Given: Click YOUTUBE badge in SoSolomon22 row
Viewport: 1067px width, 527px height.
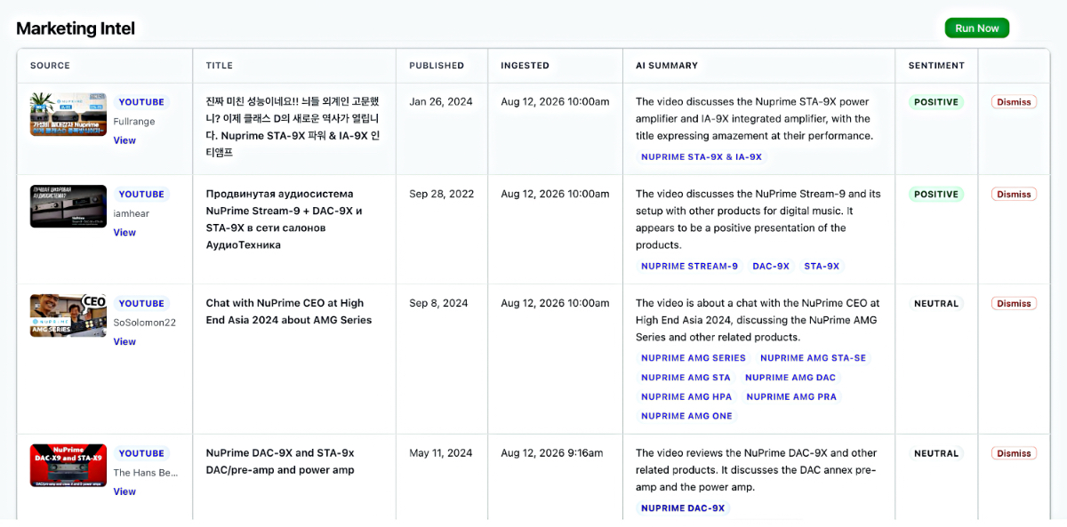Looking at the screenshot, I should [x=141, y=304].
